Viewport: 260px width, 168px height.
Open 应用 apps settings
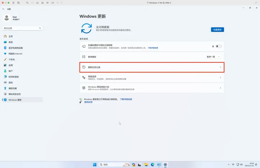click(x=22, y=65)
